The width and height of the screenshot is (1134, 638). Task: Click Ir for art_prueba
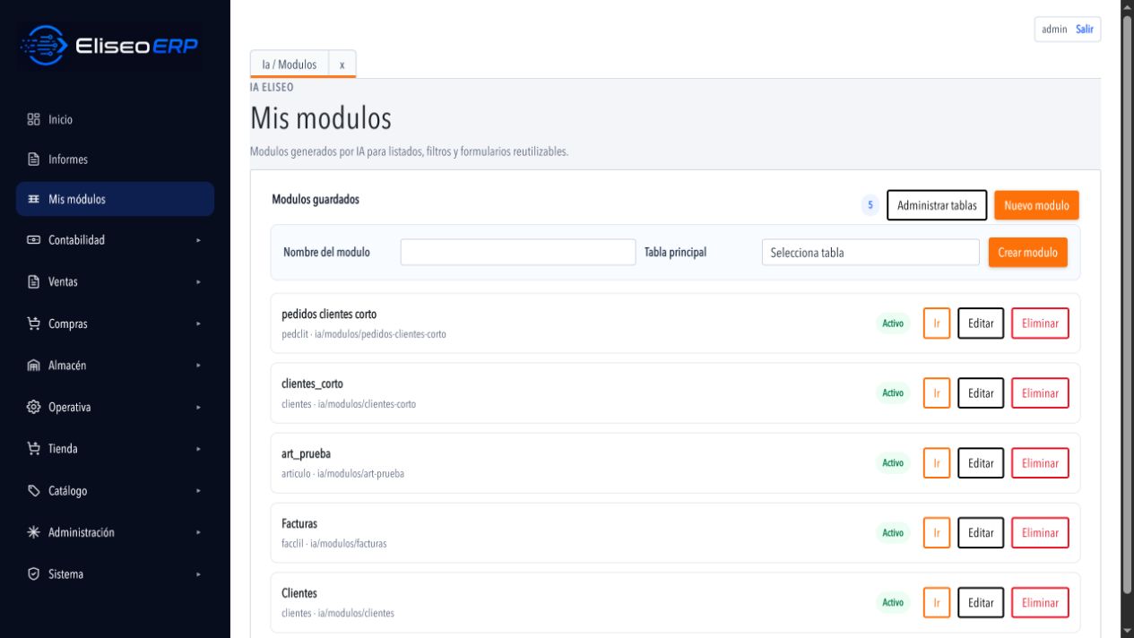pyautogui.click(x=937, y=463)
